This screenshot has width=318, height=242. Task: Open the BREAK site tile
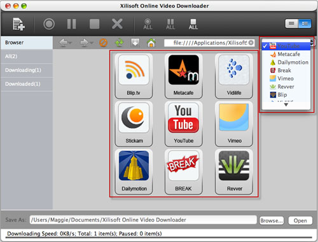point(184,172)
